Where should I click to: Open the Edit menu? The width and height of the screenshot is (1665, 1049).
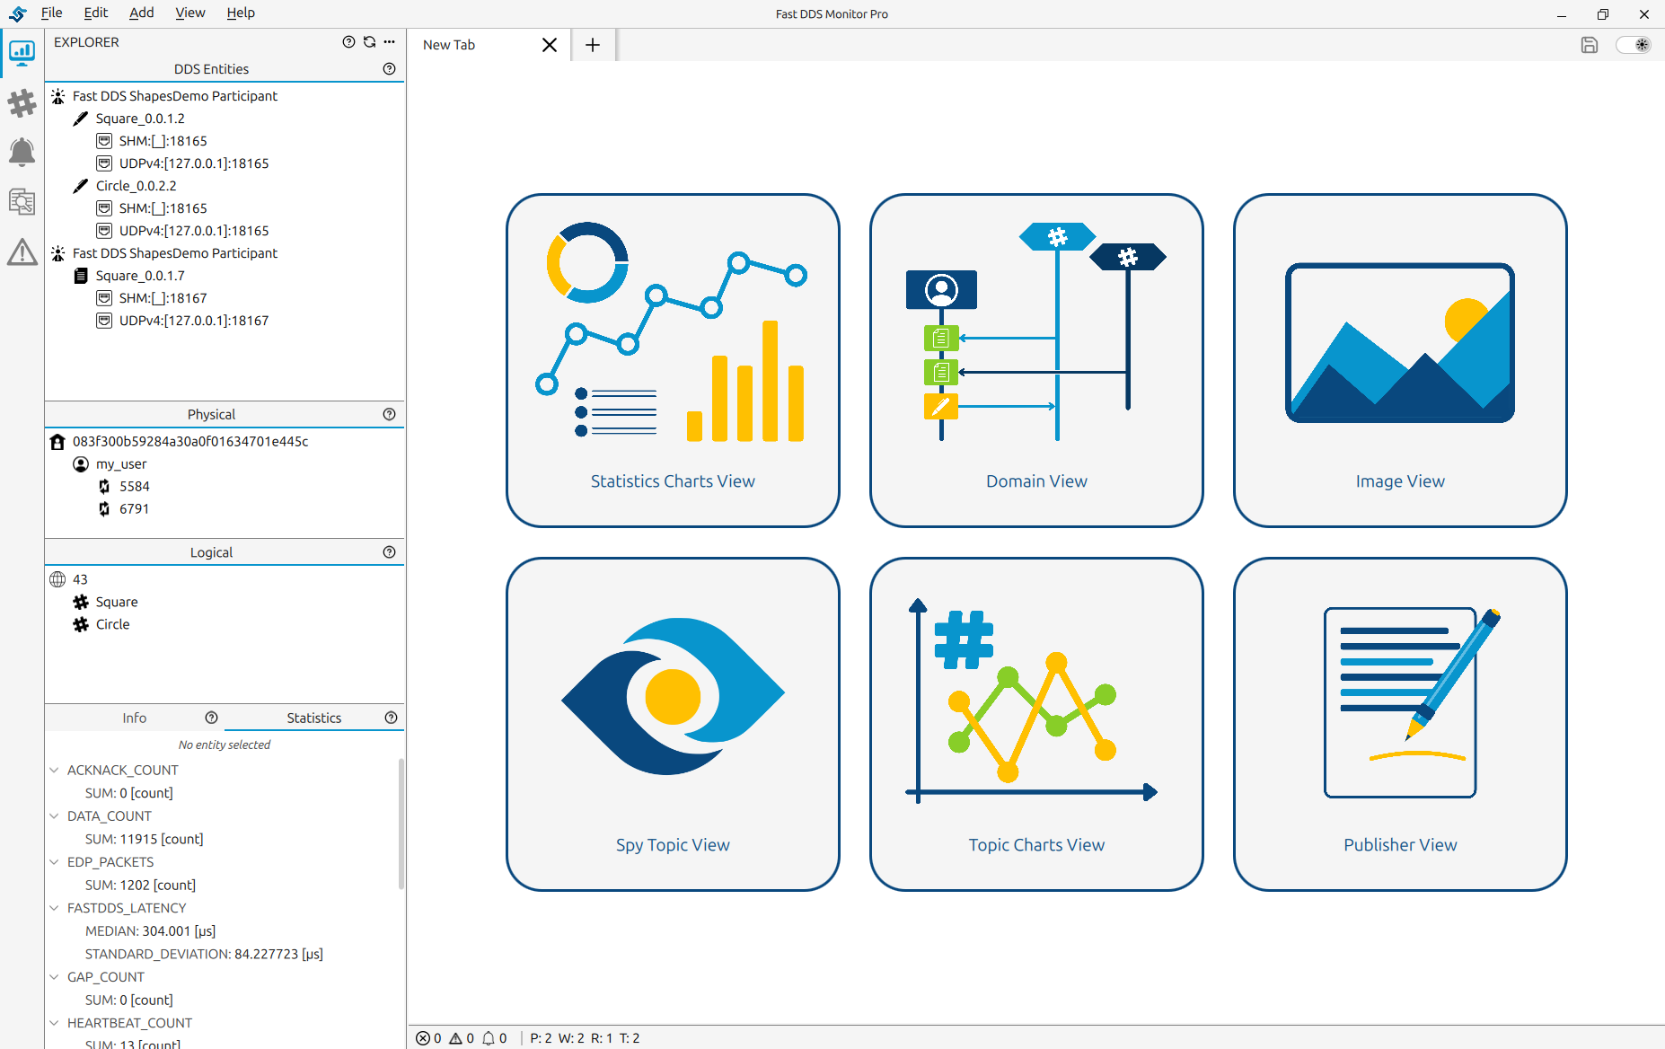(96, 13)
